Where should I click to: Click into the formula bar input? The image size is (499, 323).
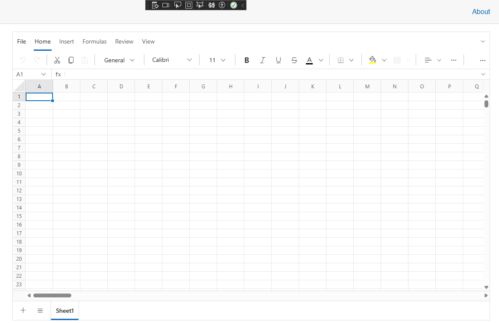tap(271, 74)
